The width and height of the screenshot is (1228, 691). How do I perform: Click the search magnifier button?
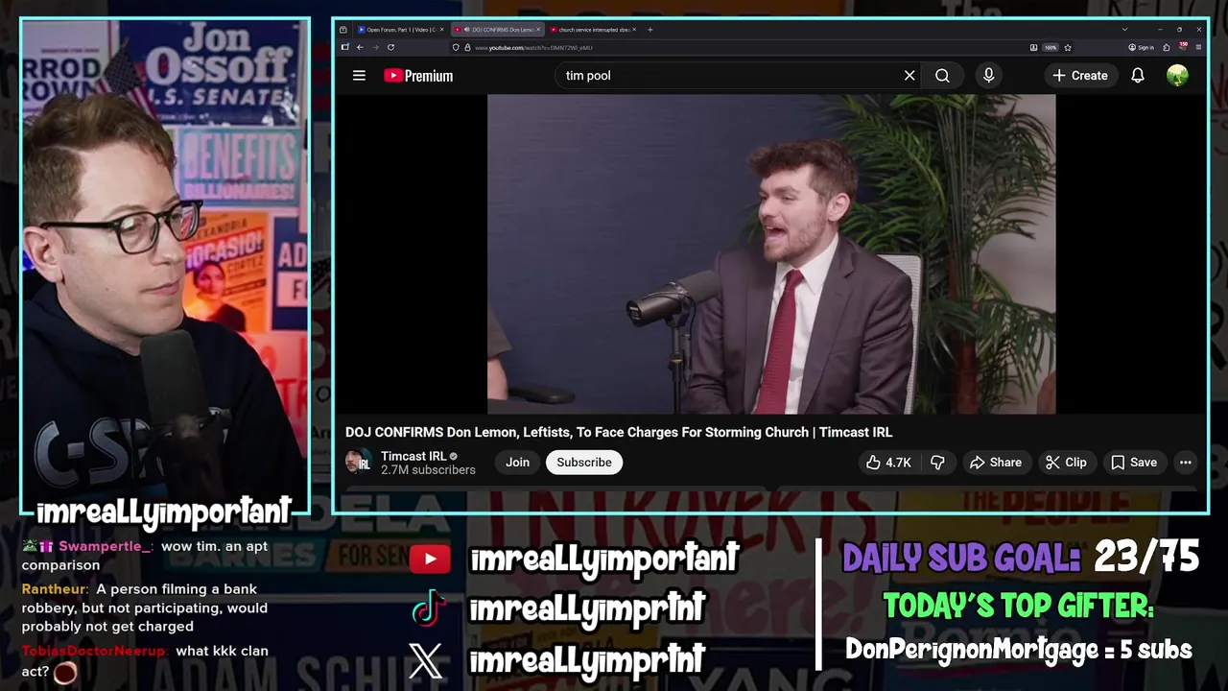pos(942,75)
